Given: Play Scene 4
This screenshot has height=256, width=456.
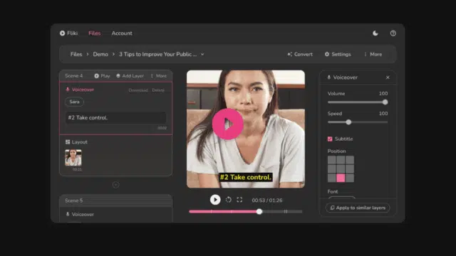Looking at the screenshot, I should (102, 76).
